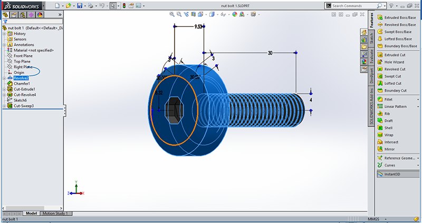Click Extruded Boss/Base feature

(x=397, y=17)
